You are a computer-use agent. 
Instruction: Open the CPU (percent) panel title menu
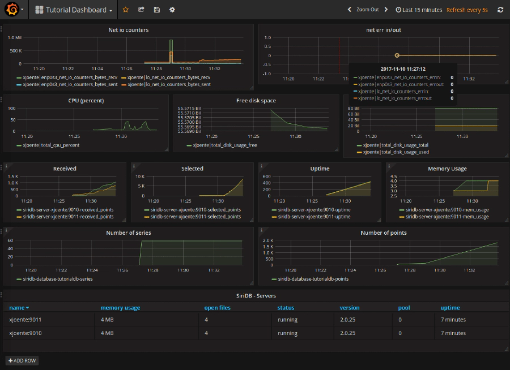pyautogui.click(x=86, y=101)
